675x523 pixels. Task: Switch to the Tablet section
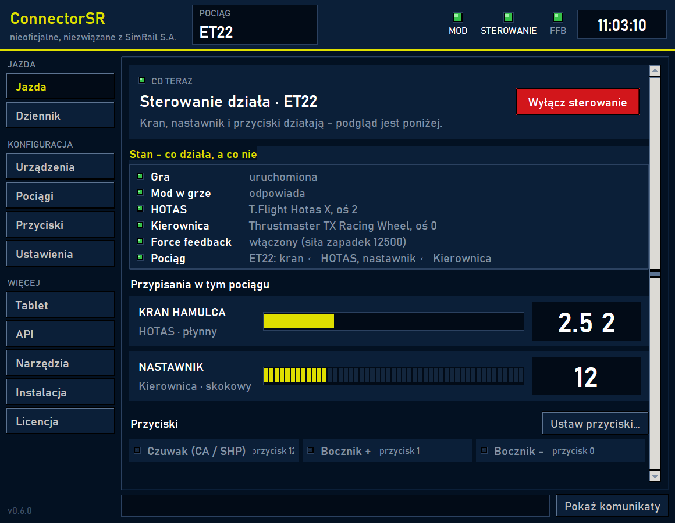pos(61,305)
